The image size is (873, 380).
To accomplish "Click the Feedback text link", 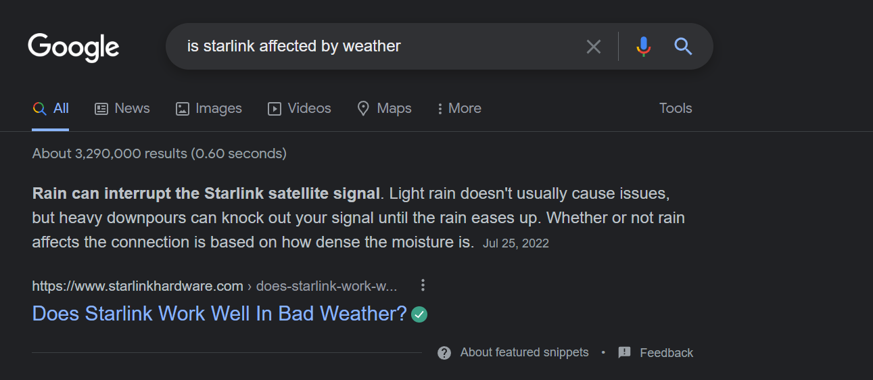I will click(x=667, y=352).
